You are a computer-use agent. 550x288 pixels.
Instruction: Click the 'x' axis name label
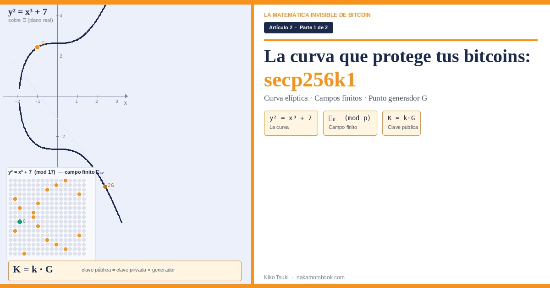click(126, 103)
